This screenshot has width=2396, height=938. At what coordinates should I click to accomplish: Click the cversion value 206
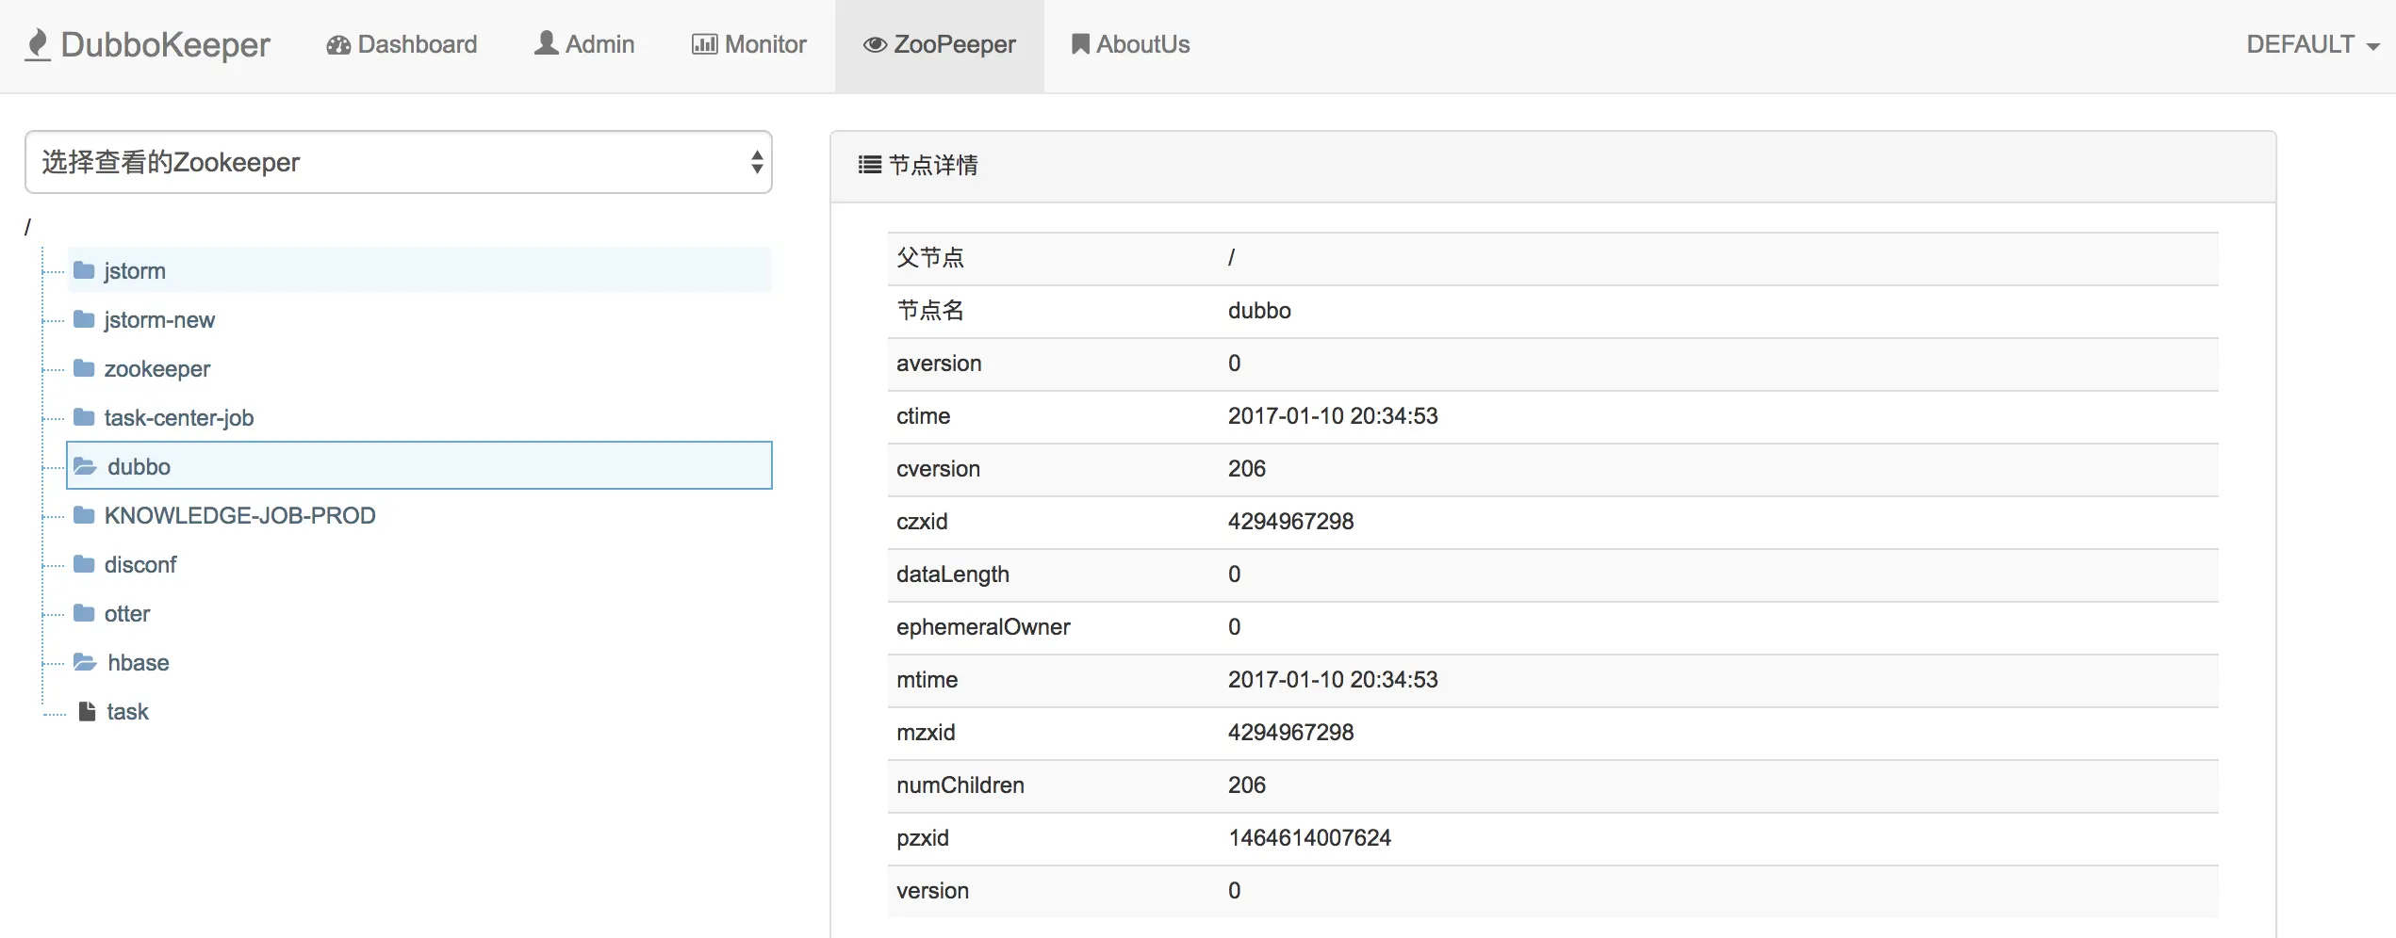(1246, 469)
